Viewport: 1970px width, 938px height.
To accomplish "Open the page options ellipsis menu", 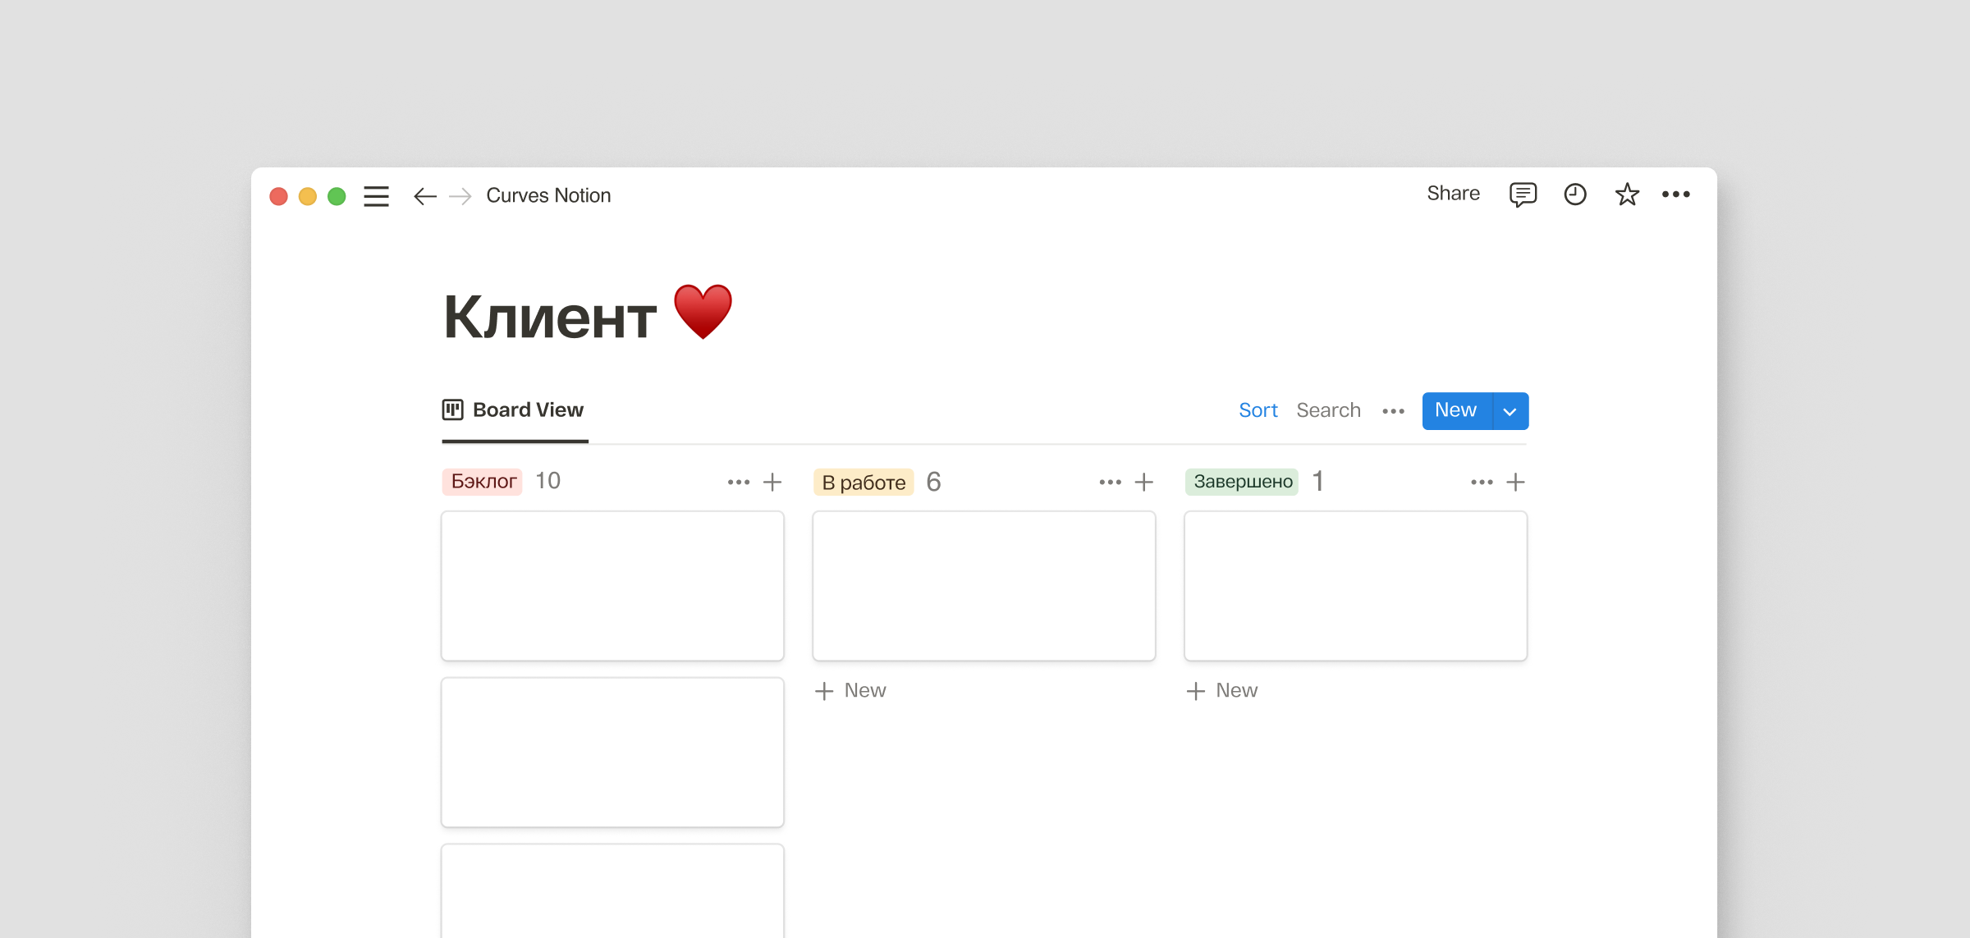I will (1675, 194).
